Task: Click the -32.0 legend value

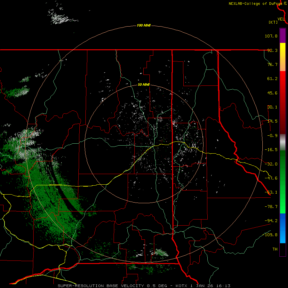Action: point(271,164)
